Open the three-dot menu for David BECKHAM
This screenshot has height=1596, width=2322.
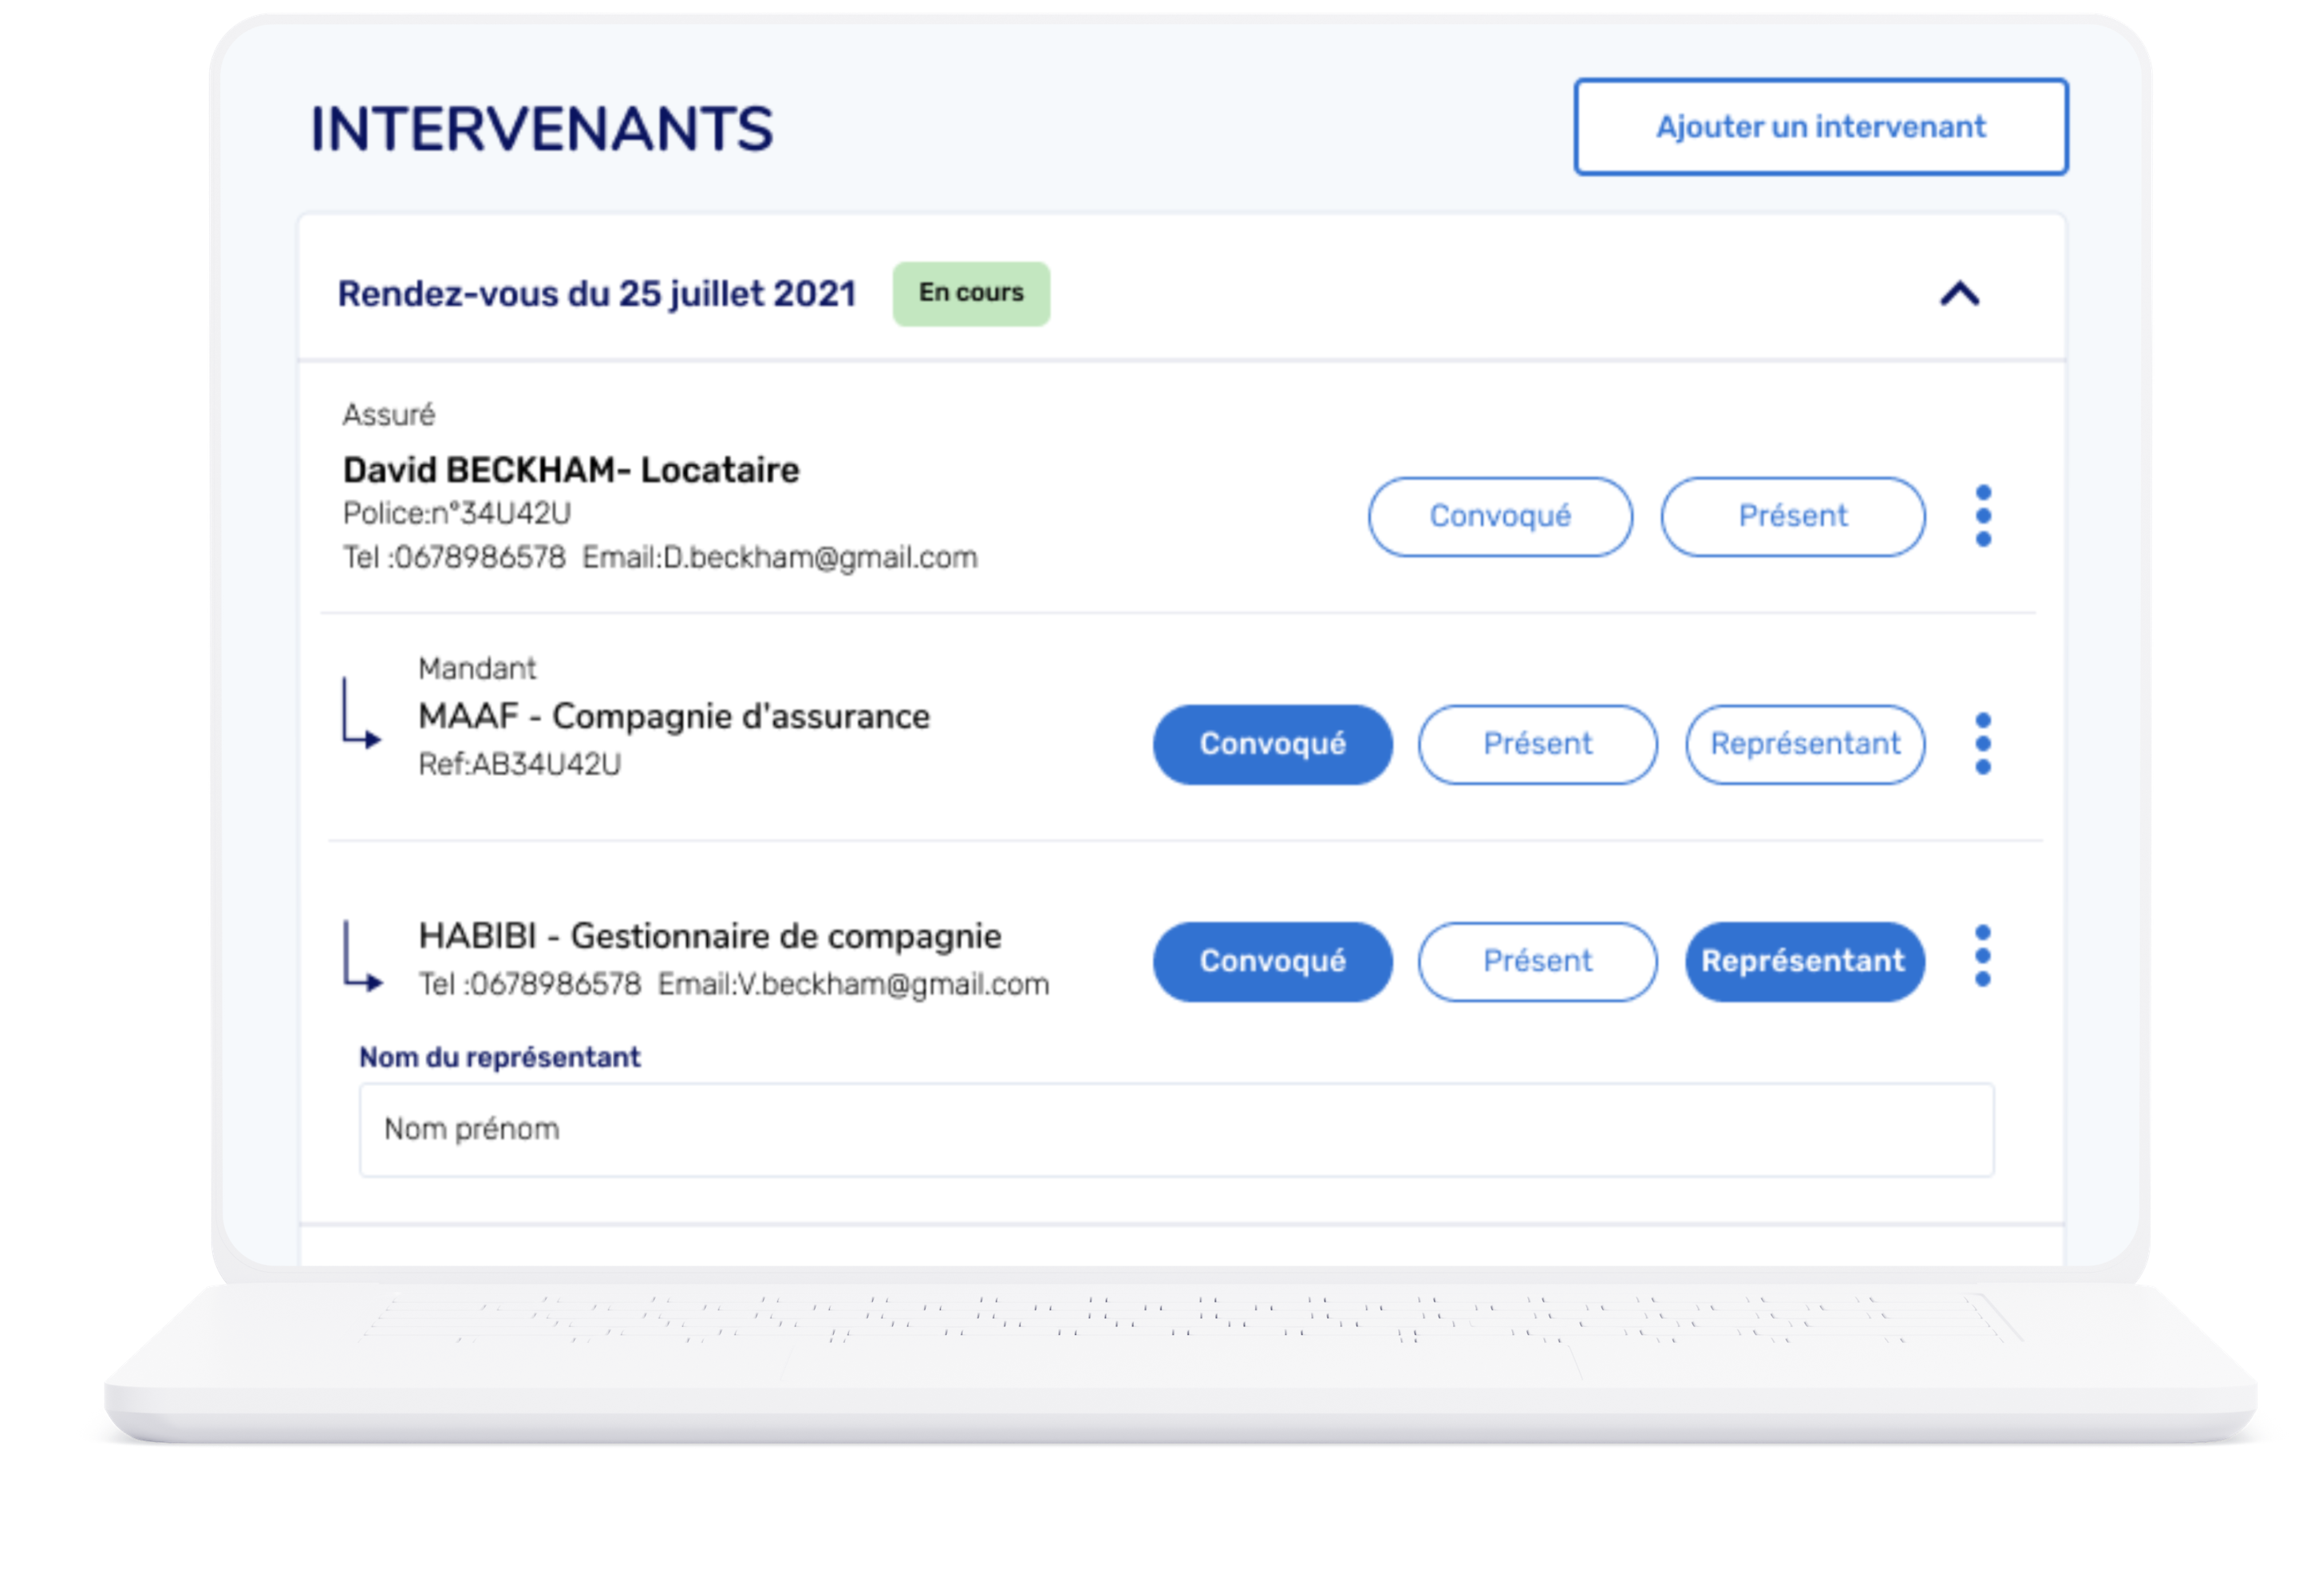pos(1983,516)
